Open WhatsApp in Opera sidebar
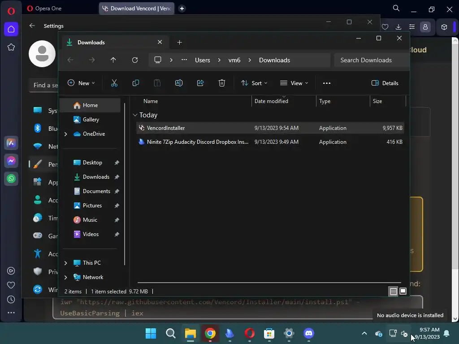 pos(11,179)
